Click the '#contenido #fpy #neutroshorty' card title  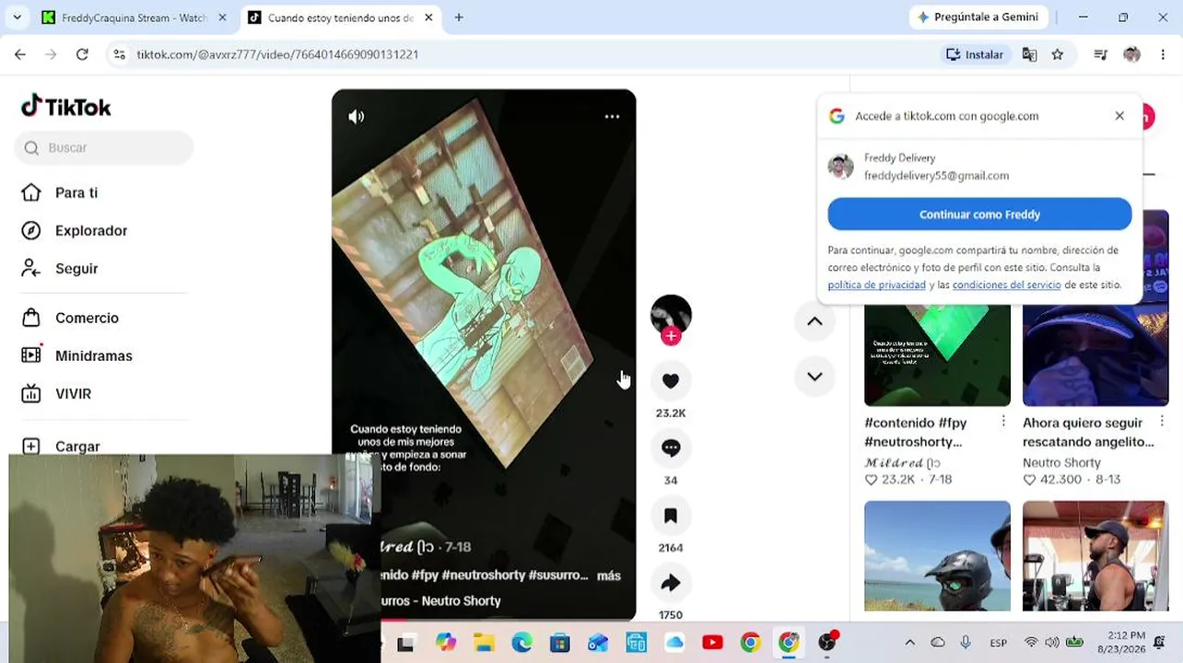(x=916, y=432)
